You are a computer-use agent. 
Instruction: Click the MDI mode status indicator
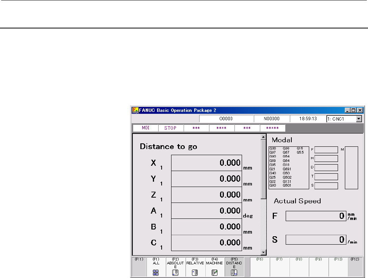[145, 128]
